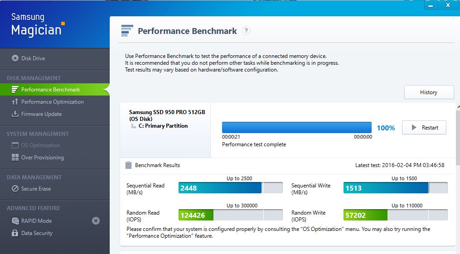Click the Over Provisioning grid icon
Image resolution: width=460 pixels, height=254 pixels.
point(15,158)
